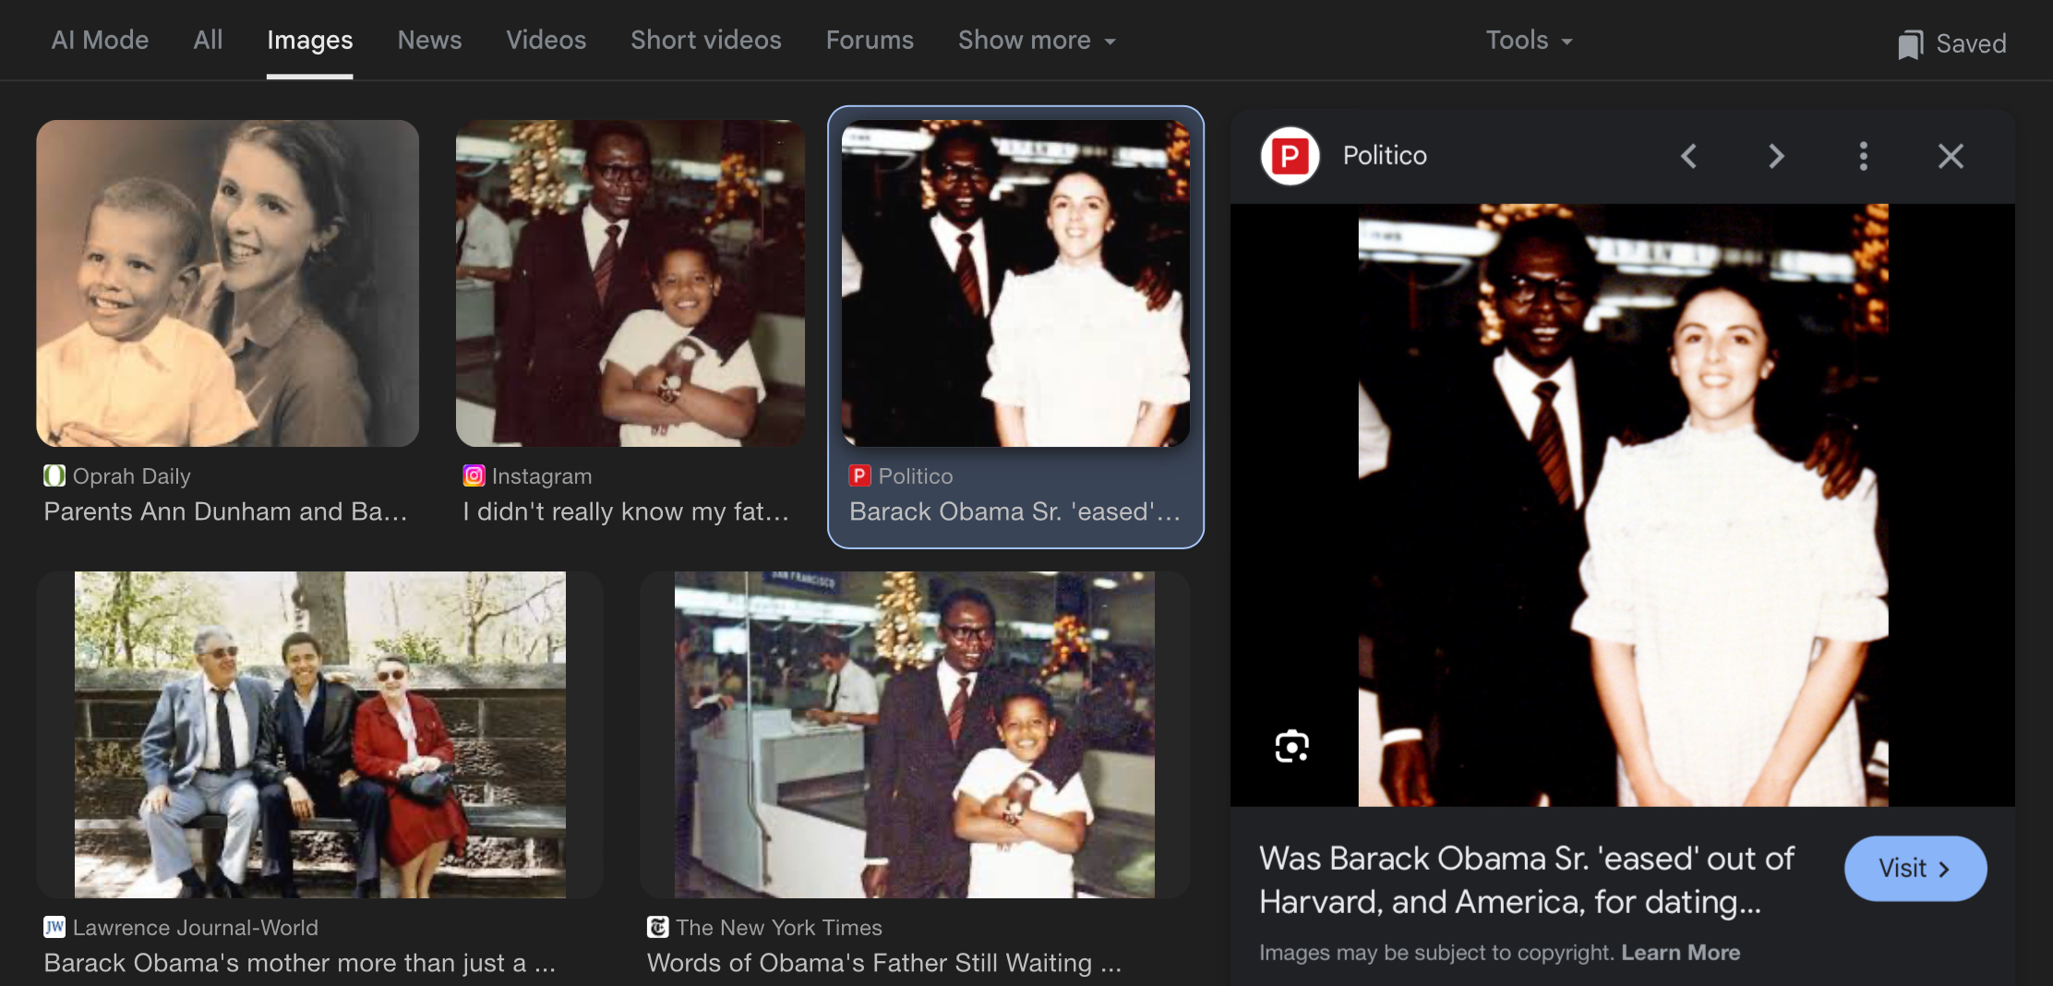The height and width of the screenshot is (986, 2053).
Task: Open the Forums tab
Action: (x=870, y=40)
